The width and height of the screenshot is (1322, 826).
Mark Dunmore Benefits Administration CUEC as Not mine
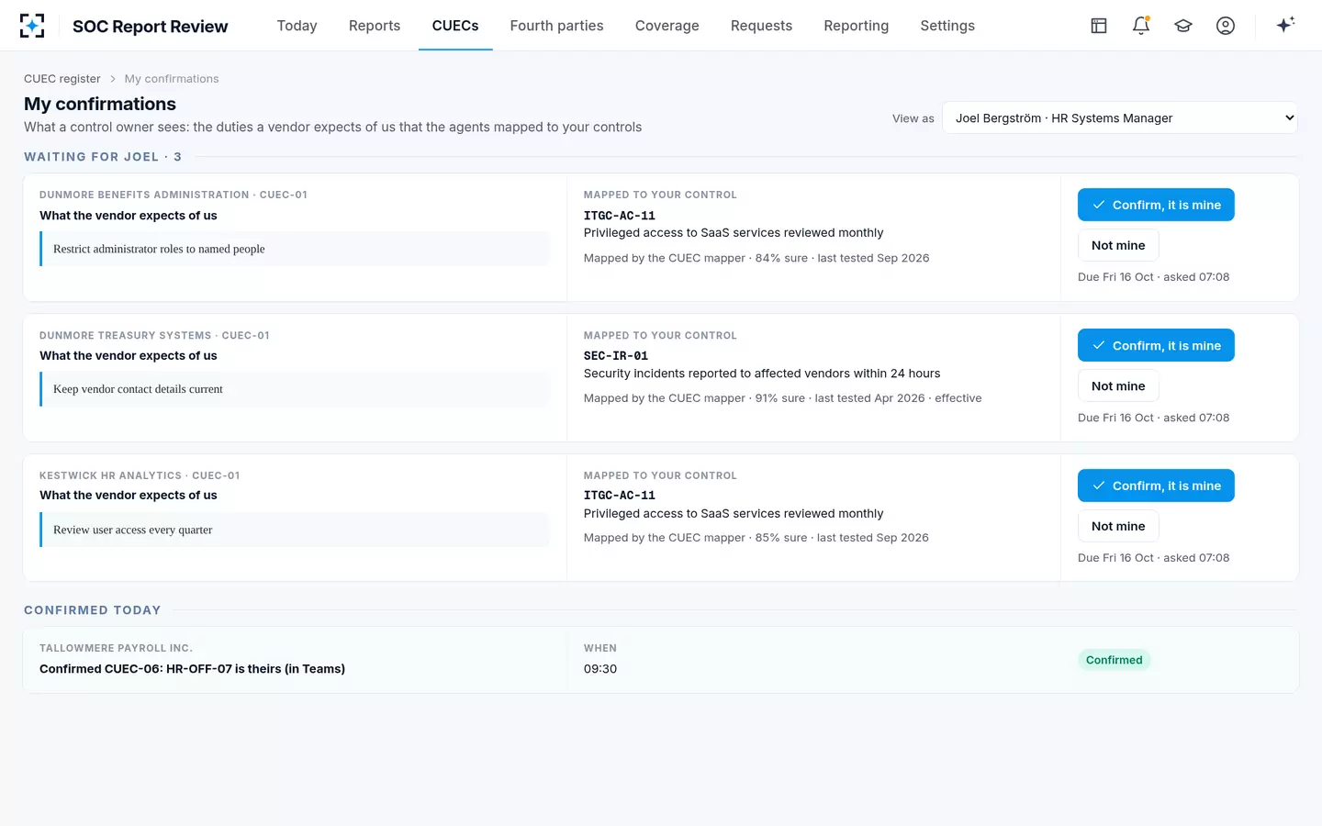click(x=1118, y=245)
